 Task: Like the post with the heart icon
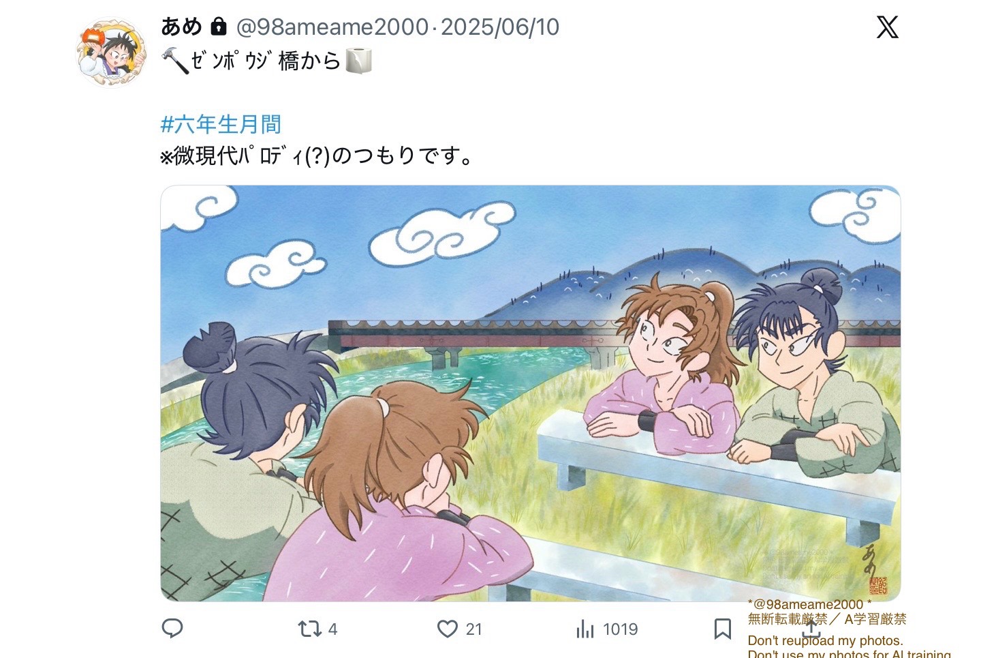click(447, 629)
